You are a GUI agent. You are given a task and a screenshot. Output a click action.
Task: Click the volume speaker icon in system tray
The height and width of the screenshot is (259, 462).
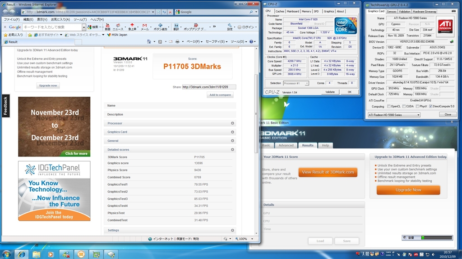click(x=433, y=255)
